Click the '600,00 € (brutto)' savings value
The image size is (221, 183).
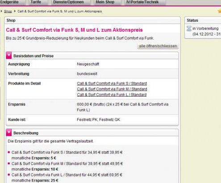[x=123, y=107]
